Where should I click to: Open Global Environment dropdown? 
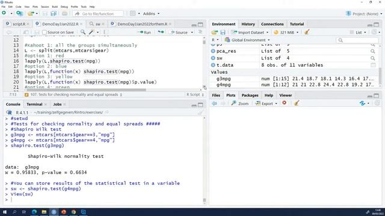[247, 40]
